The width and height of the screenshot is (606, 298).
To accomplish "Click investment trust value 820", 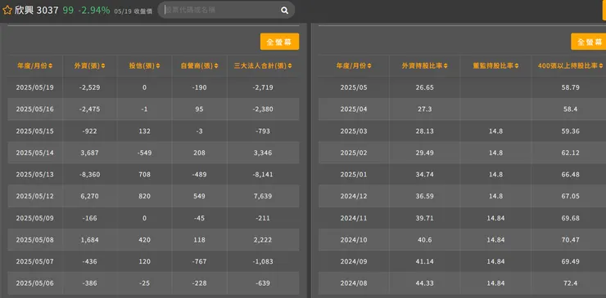I will (x=144, y=196).
